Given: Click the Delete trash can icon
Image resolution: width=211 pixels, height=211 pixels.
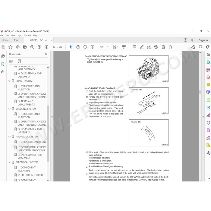Looking at the screenshot, I should [x=163, y=47].
